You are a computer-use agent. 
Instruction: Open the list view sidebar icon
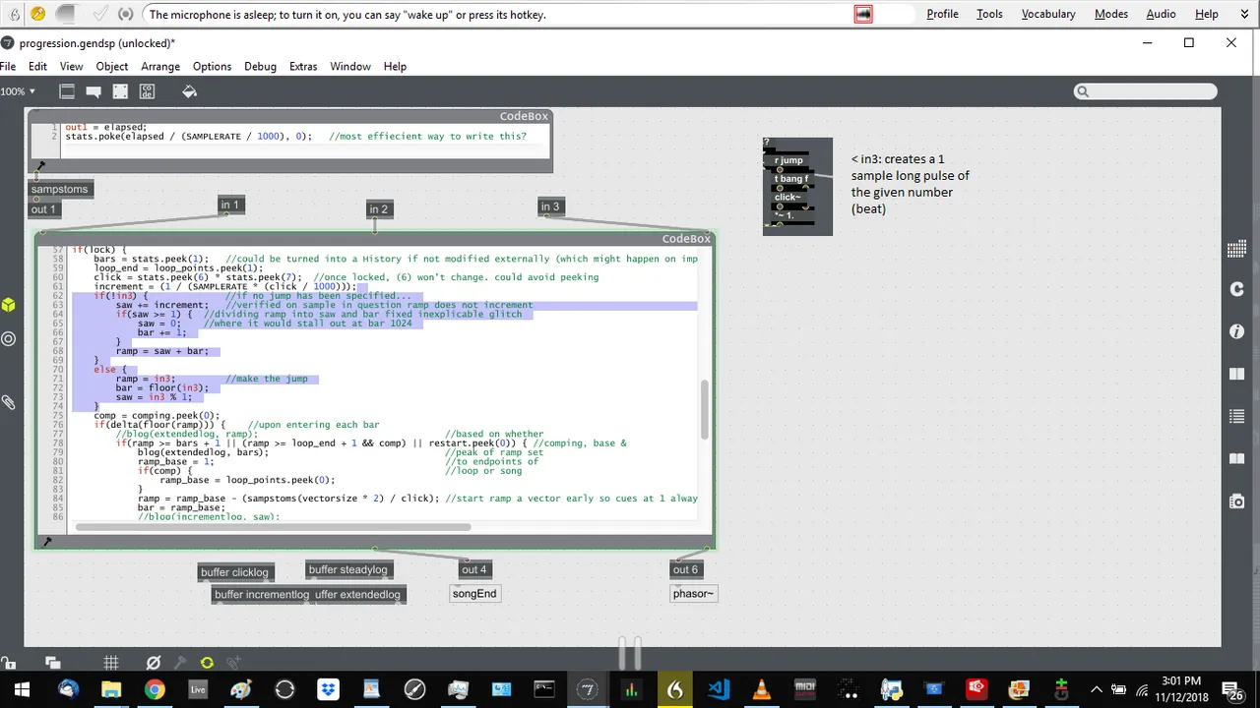pos(1237,417)
